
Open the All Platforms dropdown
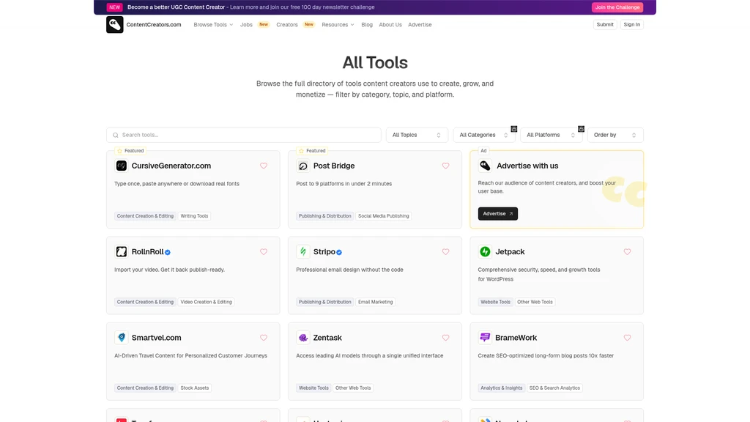[x=551, y=135]
